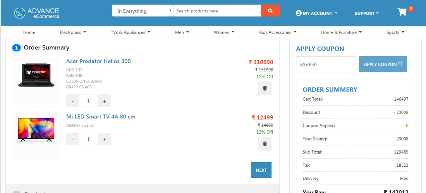Image resolution: width=426 pixels, height=193 pixels.
Task: Click the ₹ 110990 price text
Action: [261, 62]
